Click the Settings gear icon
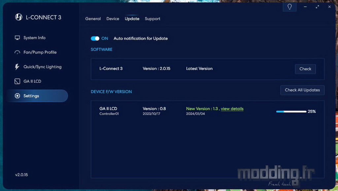338x191 pixels. tap(17, 96)
